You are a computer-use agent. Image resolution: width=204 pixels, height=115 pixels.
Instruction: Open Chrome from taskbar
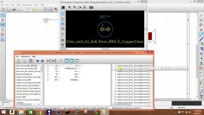pyautogui.click(x=40, y=112)
